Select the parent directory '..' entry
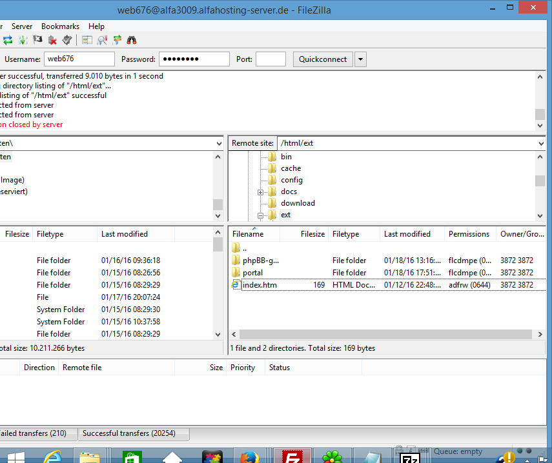Viewport: 552px width, 463px height. point(387,248)
